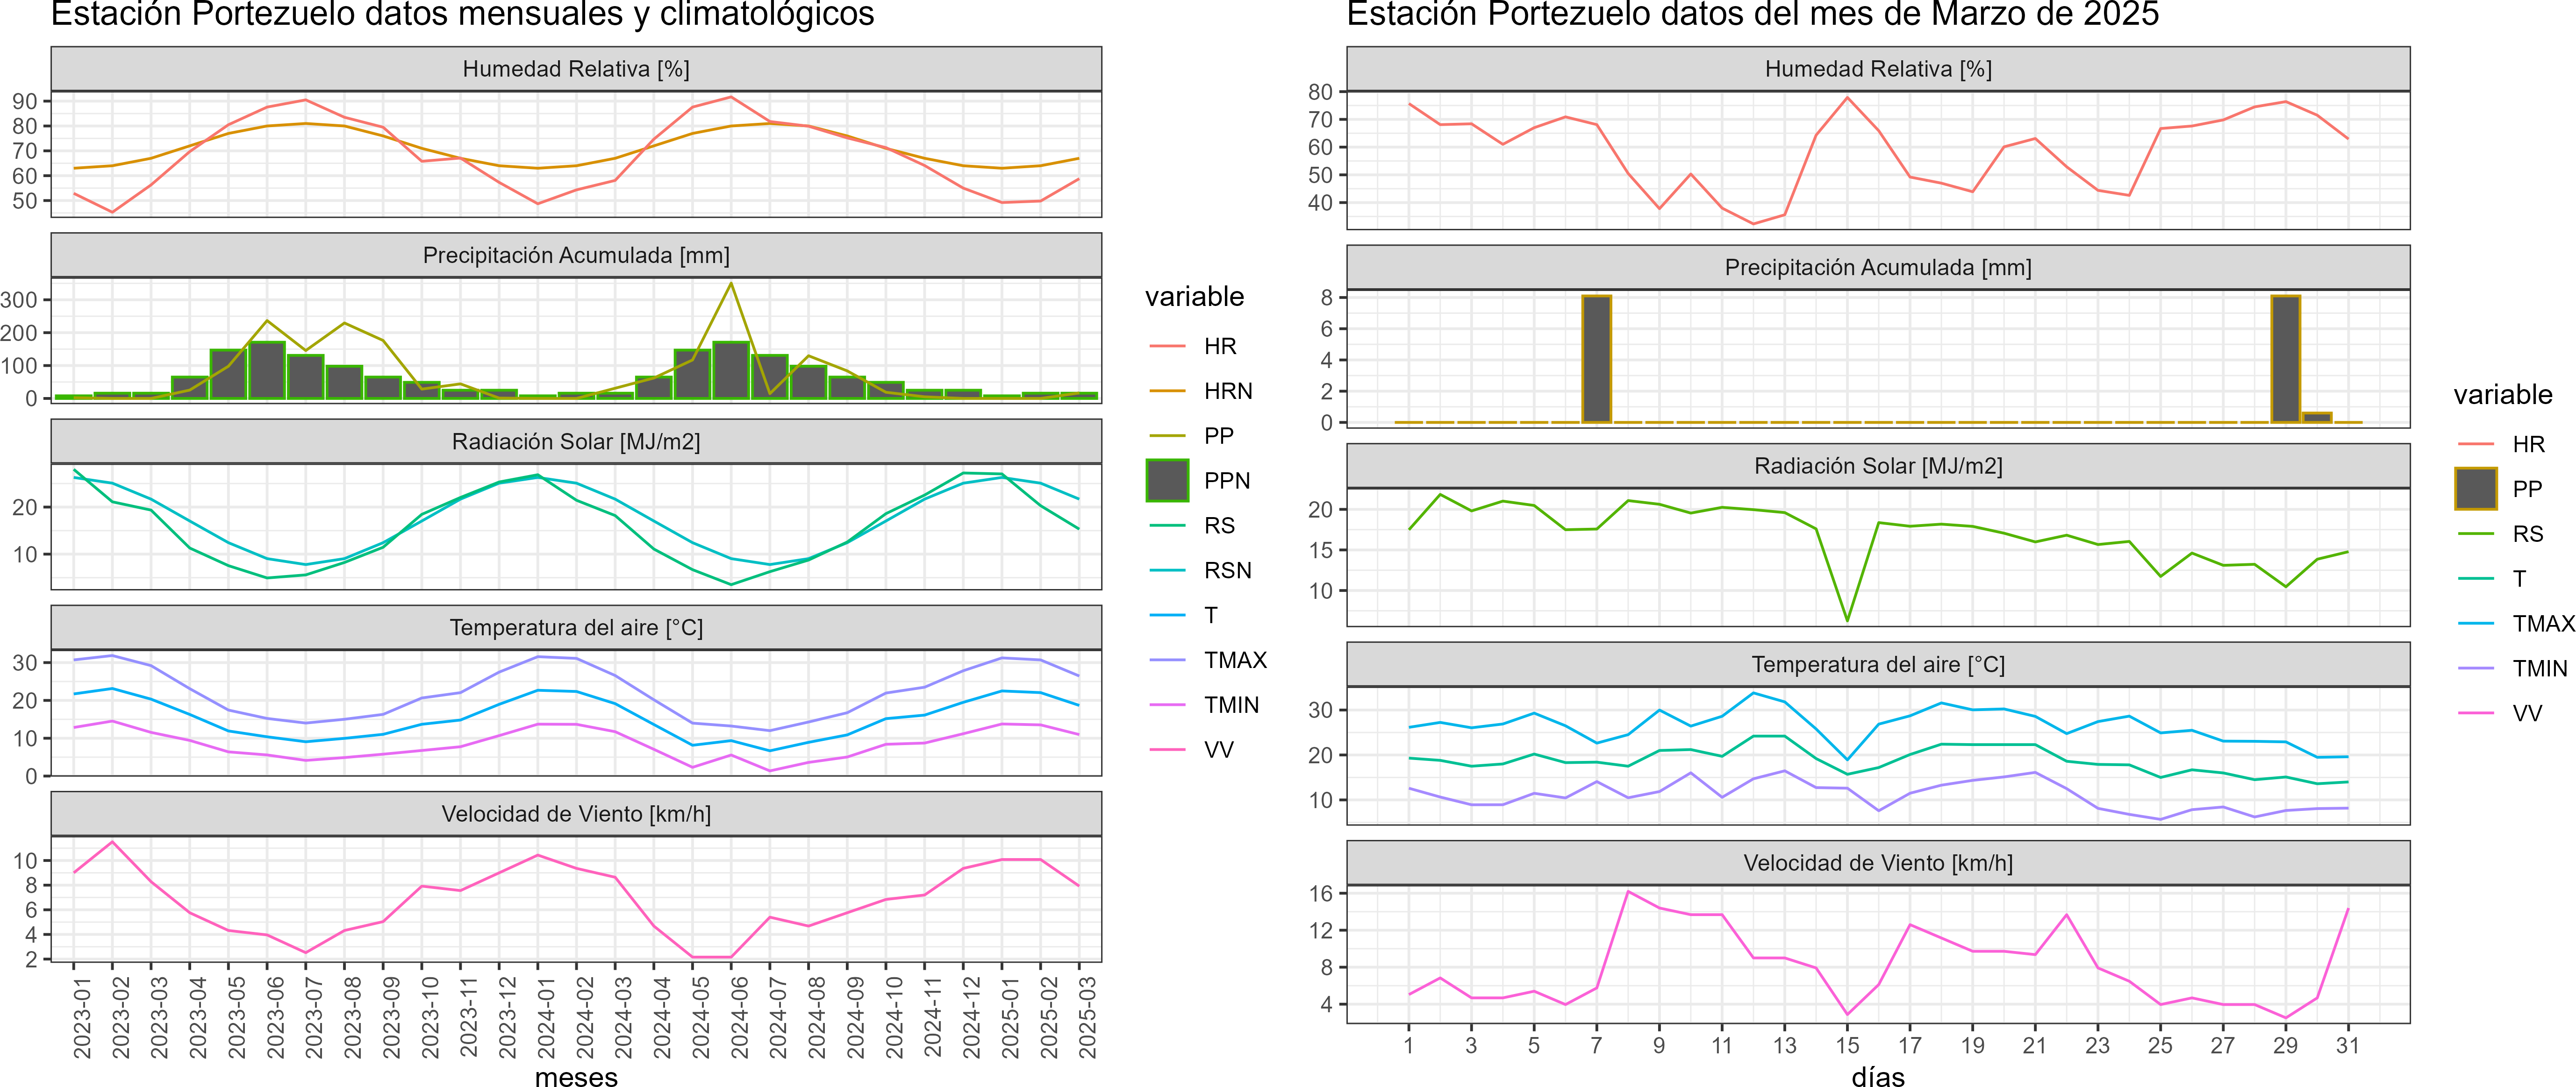Click the left Radiación Solar panel header
Viewport: 2576px width, 1087px height.
[x=576, y=441]
